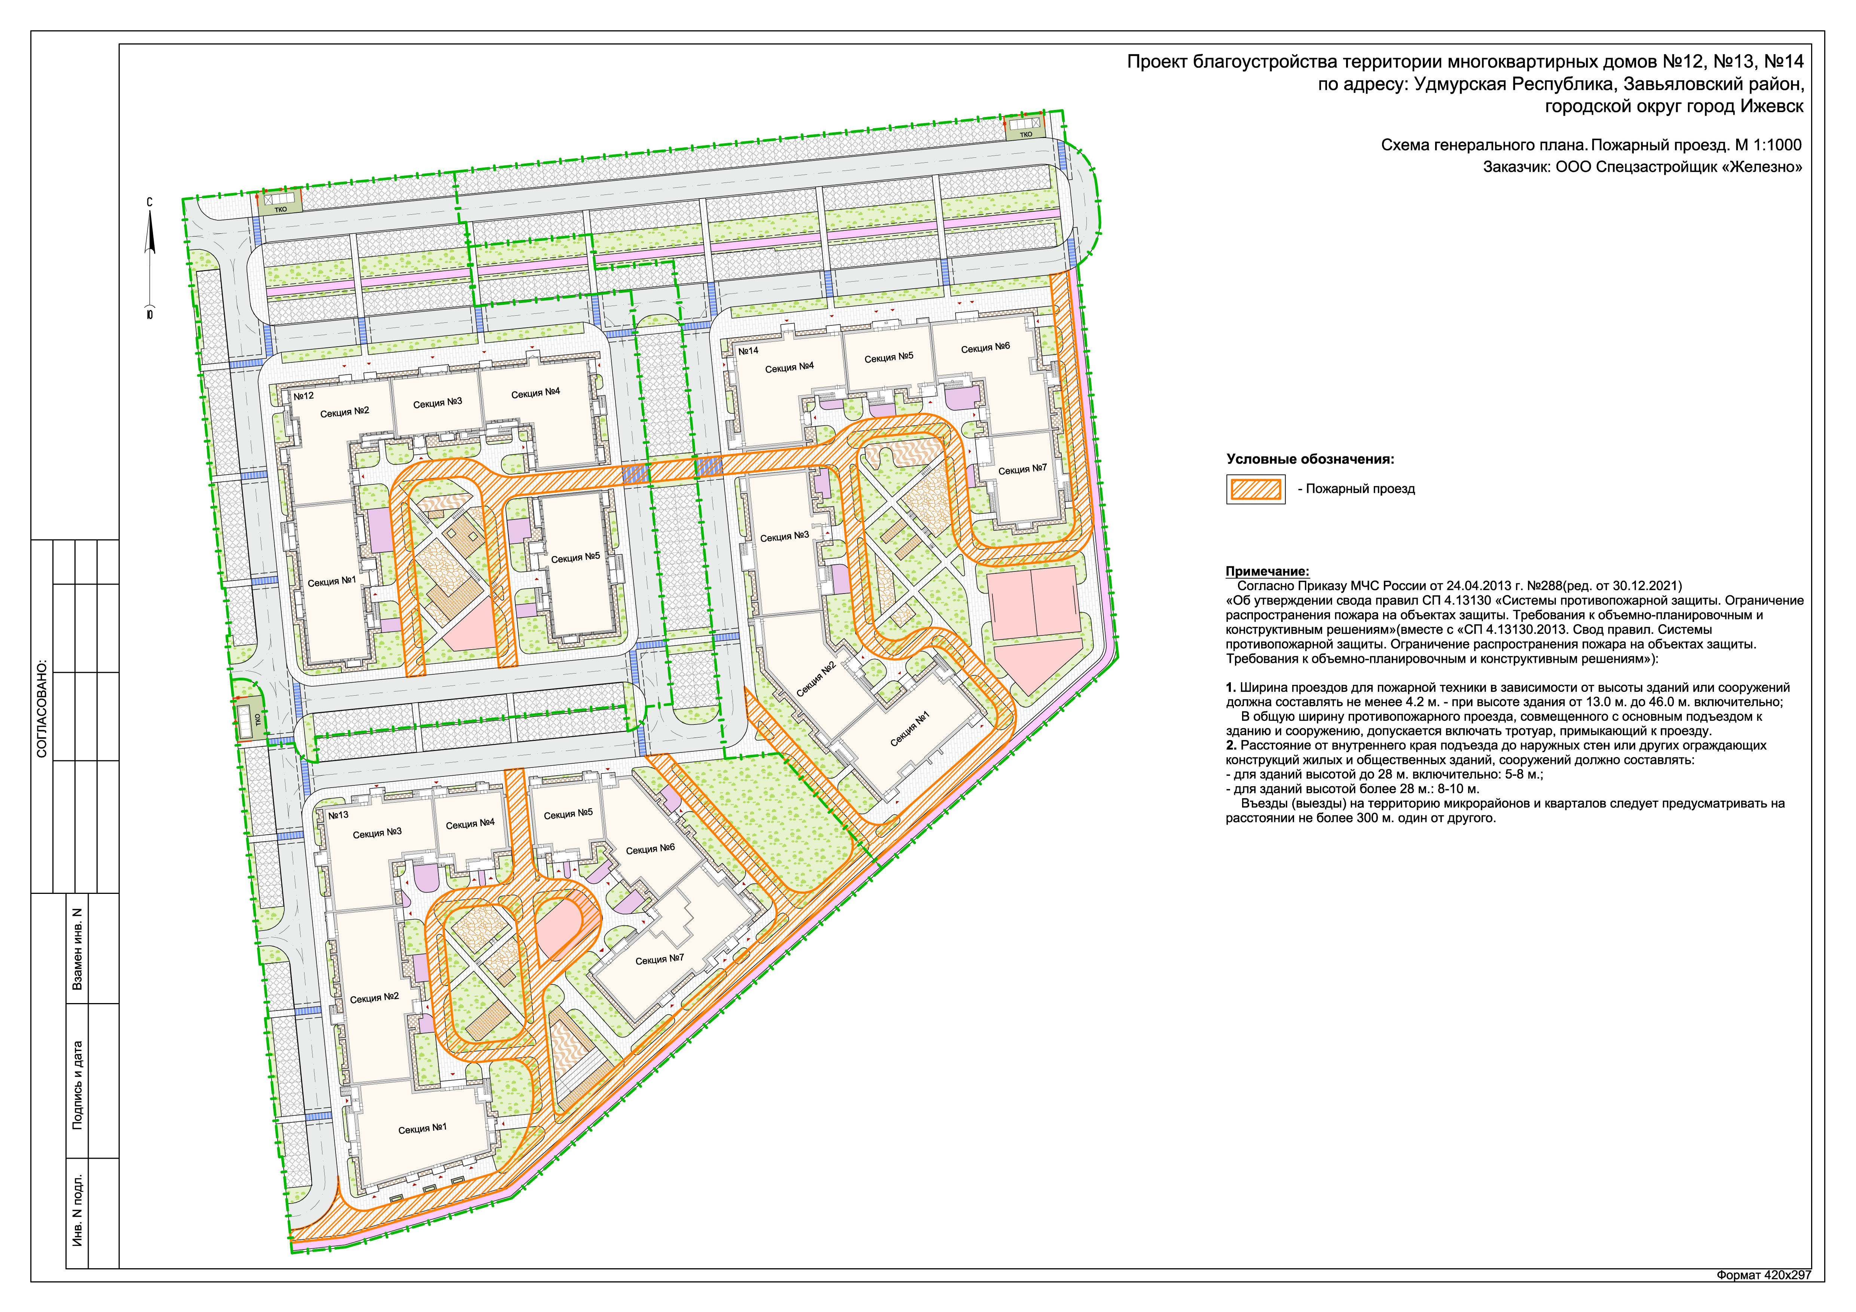Click the 'Взамен инв. N' stamp cell

[x=77, y=948]
